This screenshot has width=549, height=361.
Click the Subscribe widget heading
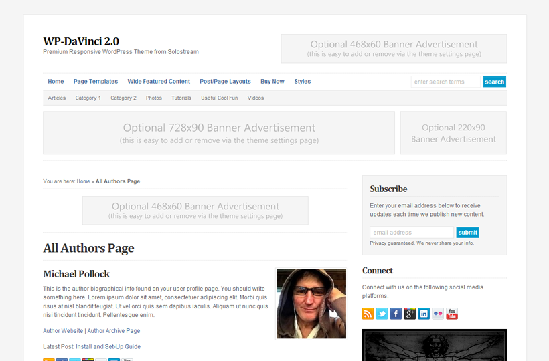click(x=388, y=189)
